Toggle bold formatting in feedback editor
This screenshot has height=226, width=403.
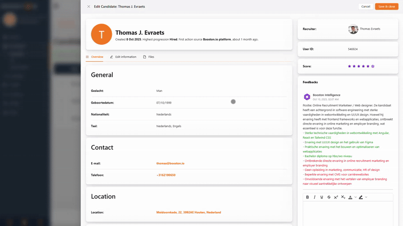point(308,197)
